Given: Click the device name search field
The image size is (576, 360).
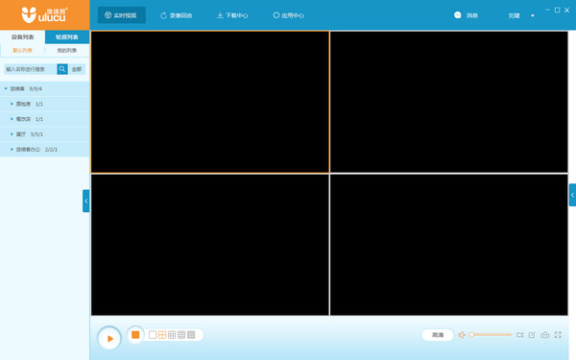Looking at the screenshot, I should (x=30, y=69).
